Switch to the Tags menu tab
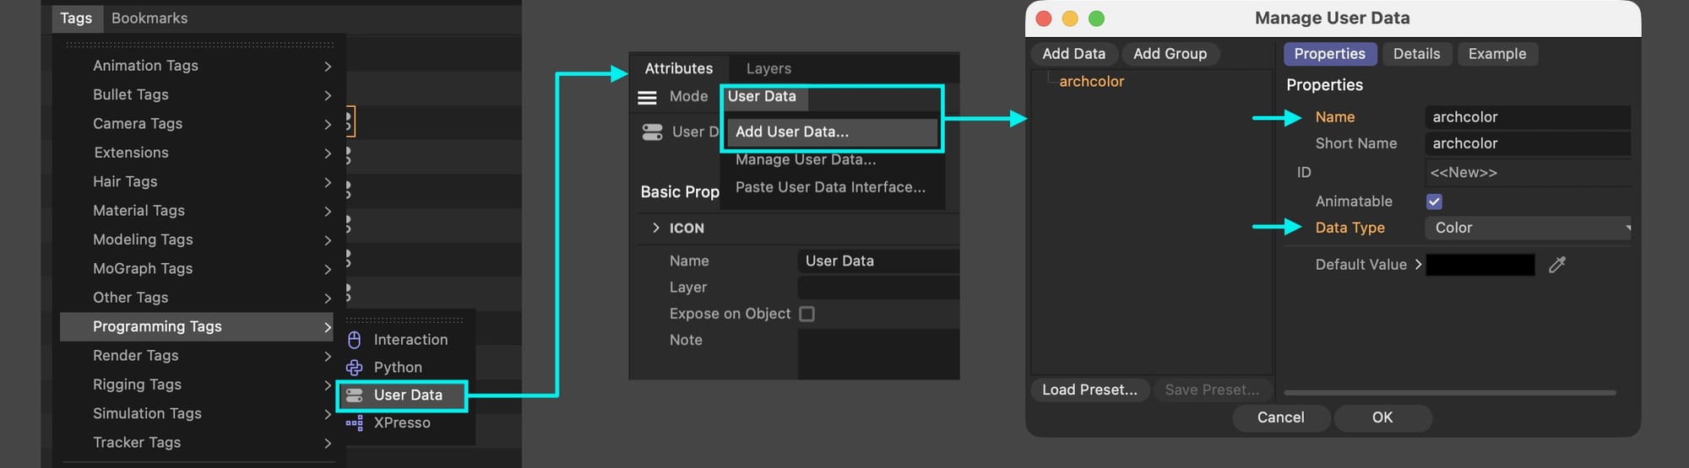 point(76,19)
